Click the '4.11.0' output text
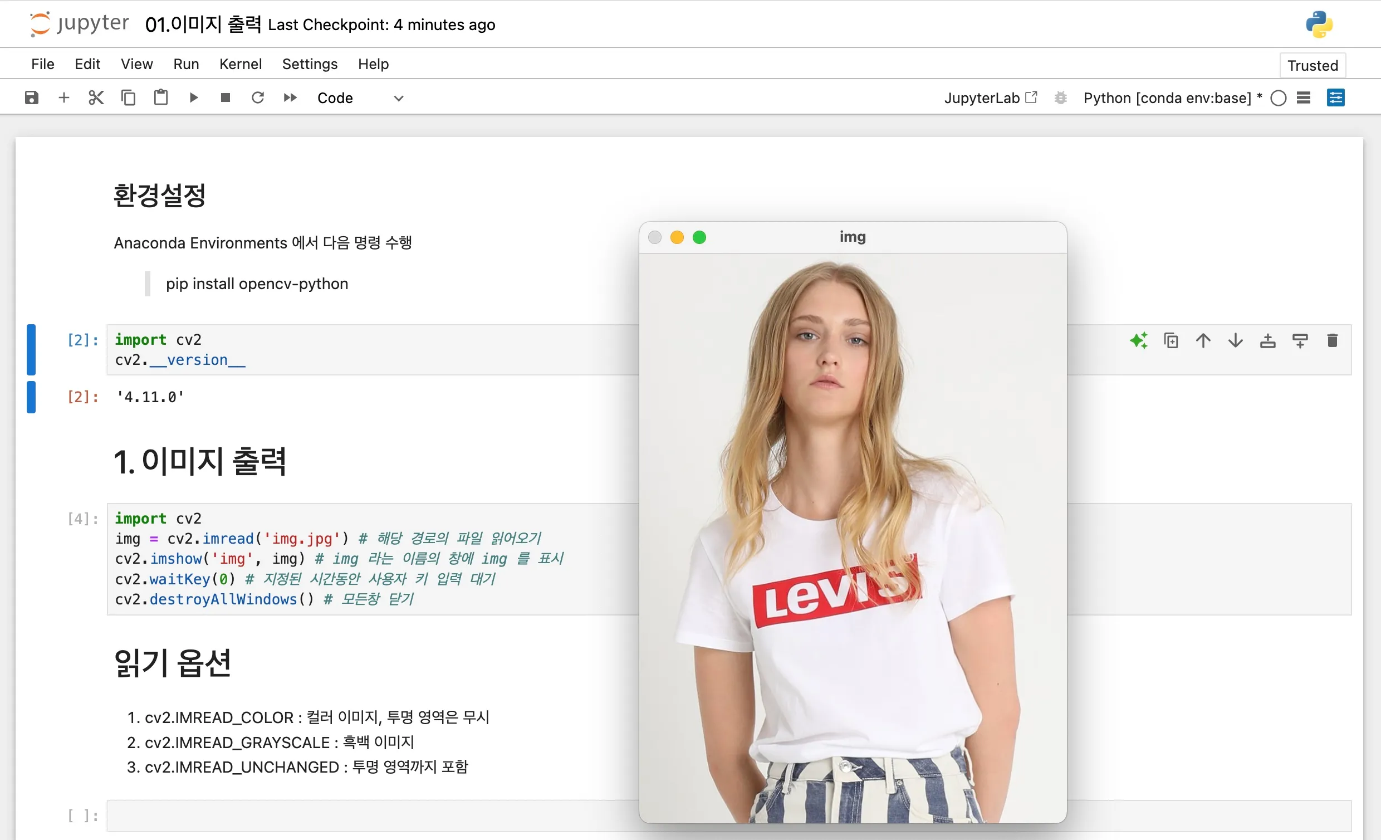 coord(150,397)
